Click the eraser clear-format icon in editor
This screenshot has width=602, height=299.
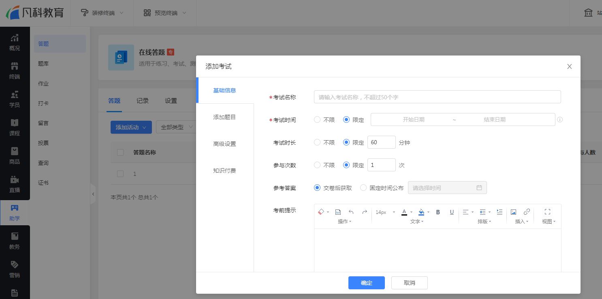click(x=321, y=212)
